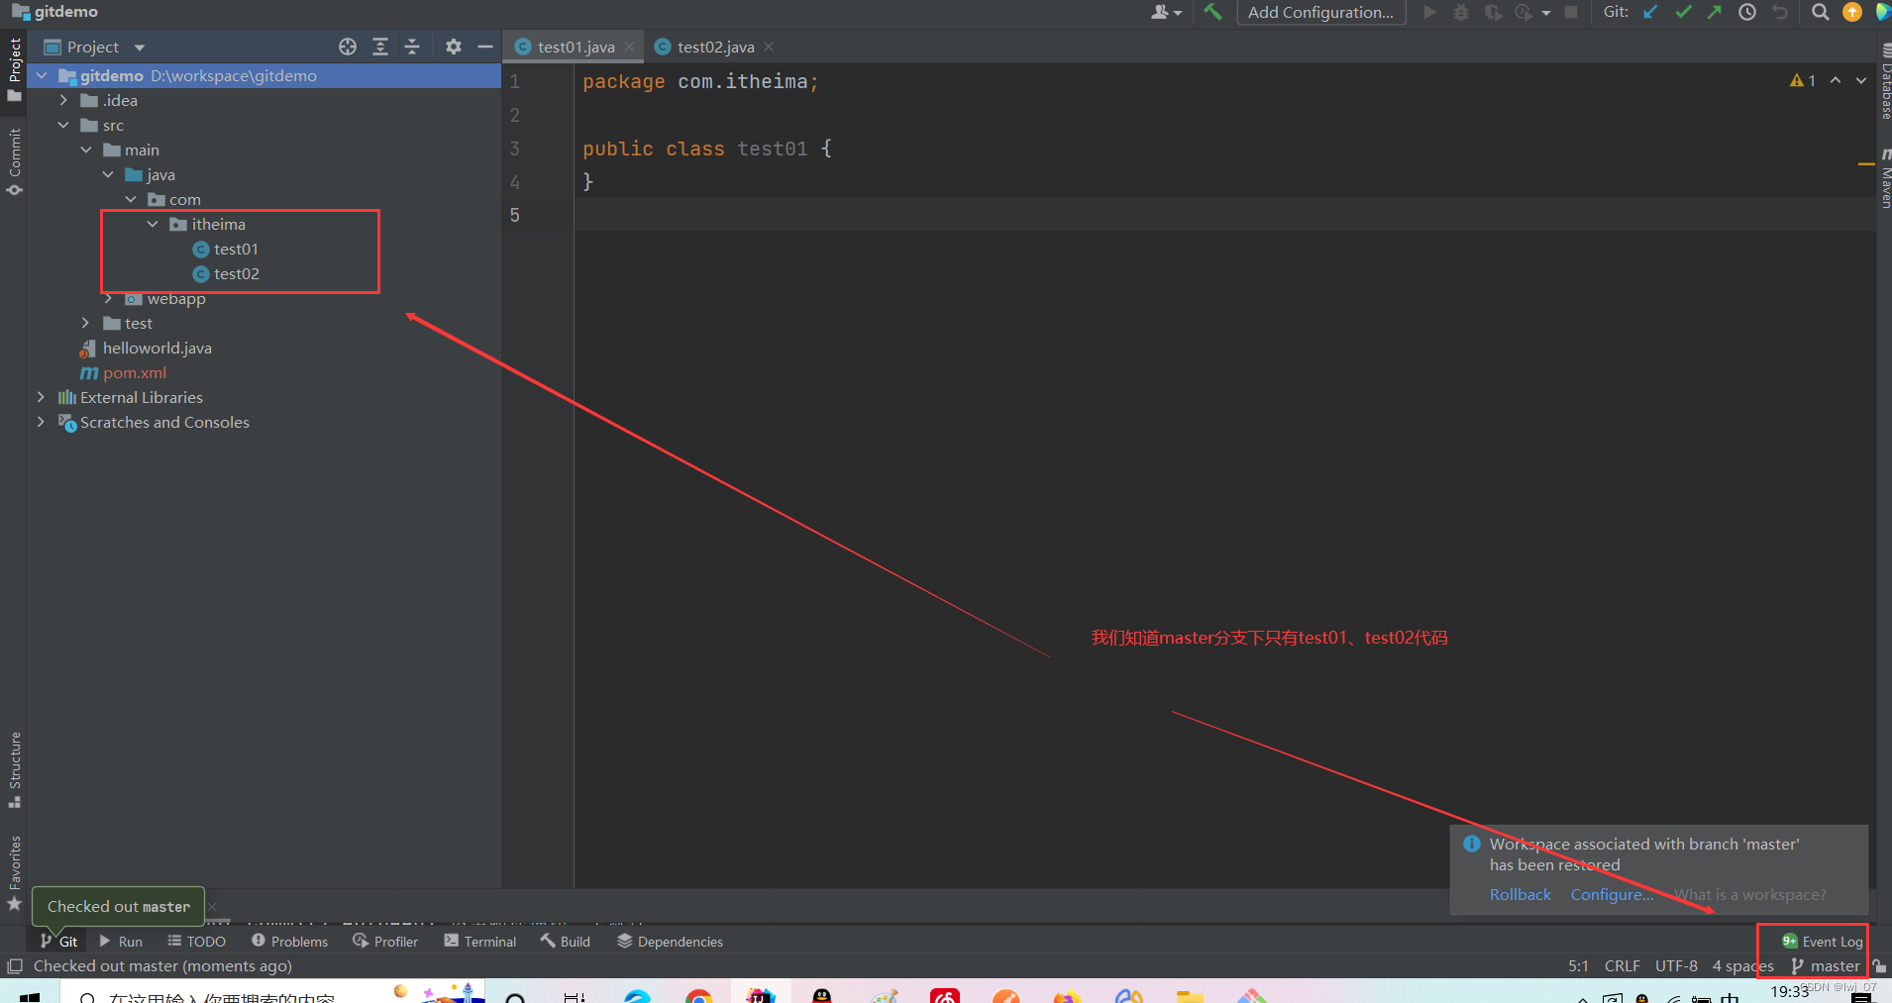Collapse the itheima package
Image resolution: width=1892 pixels, height=1003 pixels.
pyautogui.click(x=153, y=224)
